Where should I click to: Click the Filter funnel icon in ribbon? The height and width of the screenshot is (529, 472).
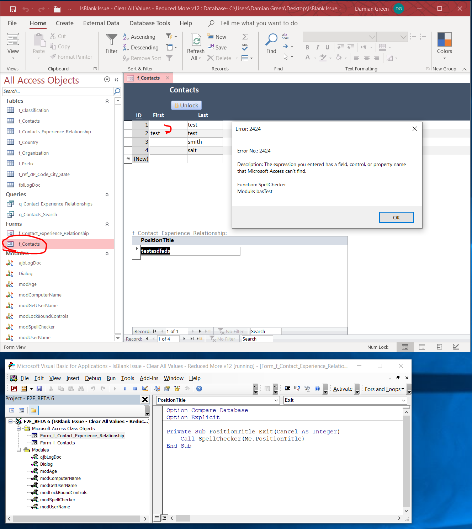pyautogui.click(x=111, y=39)
